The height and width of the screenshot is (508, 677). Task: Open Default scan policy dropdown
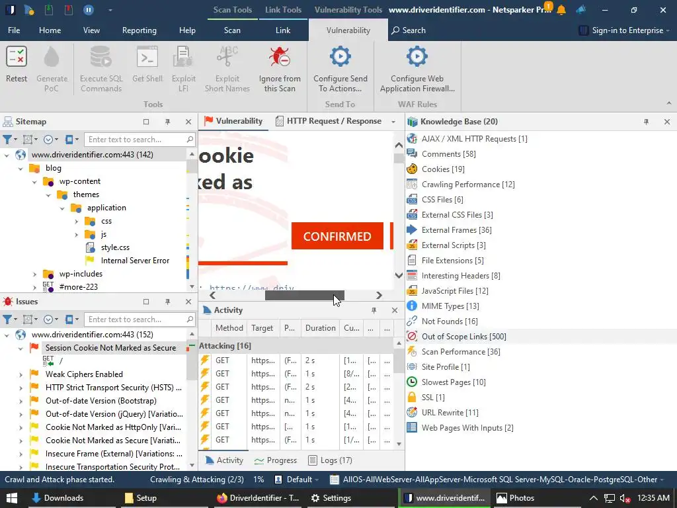pyautogui.click(x=297, y=480)
